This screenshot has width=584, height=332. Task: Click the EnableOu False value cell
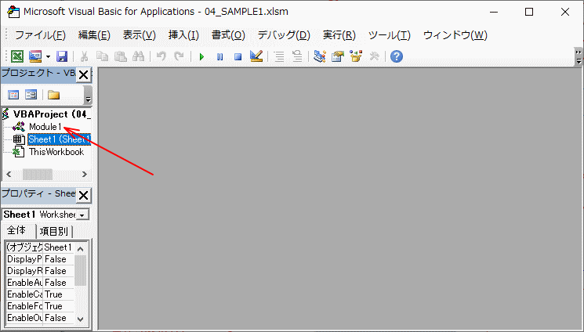[x=59, y=318]
